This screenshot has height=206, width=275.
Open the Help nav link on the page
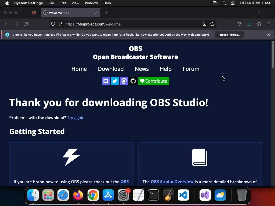click(166, 69)
